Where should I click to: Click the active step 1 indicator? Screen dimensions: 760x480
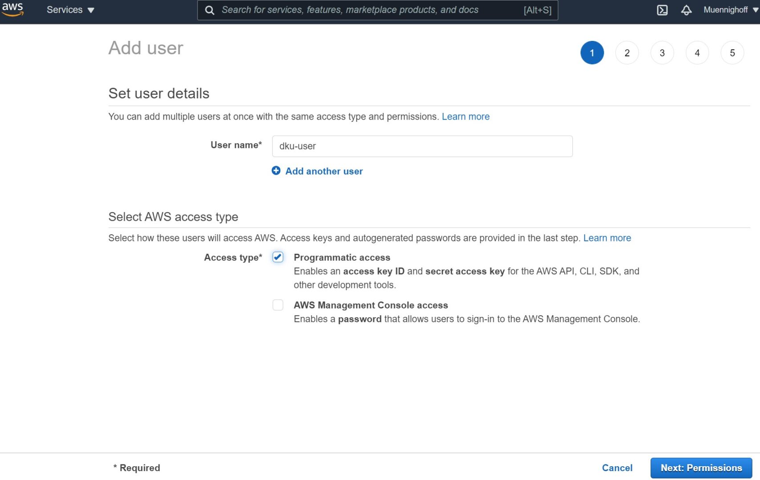[x=592, y=52]
